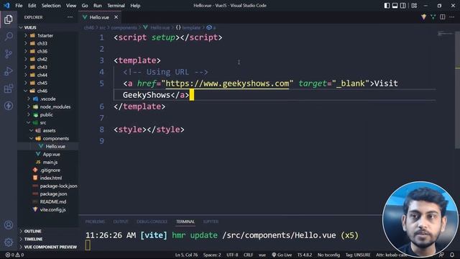Select the Hello.vue editor tab
Image resolution: width=460 pixels, height=259 pixels.
99,17
